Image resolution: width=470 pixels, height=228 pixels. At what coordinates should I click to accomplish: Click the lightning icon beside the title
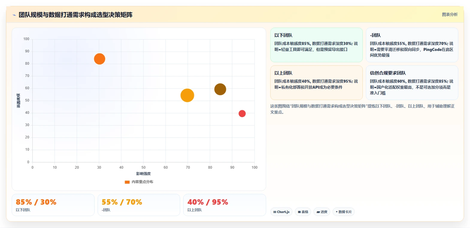[x=14, y=15]
